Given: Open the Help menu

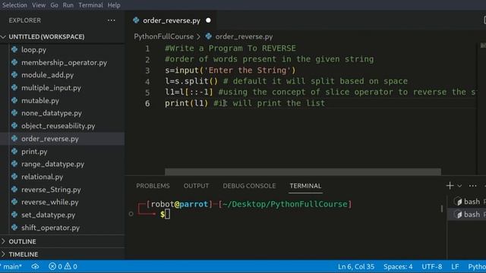Looking at the screenshot, I should [x=114, y=5].
